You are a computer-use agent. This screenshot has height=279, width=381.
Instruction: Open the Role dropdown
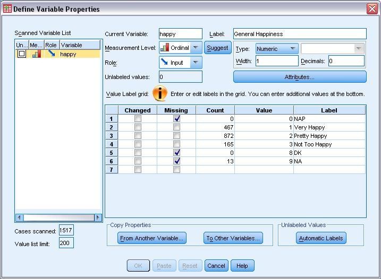pyautogui.click(x=196, y=63)
